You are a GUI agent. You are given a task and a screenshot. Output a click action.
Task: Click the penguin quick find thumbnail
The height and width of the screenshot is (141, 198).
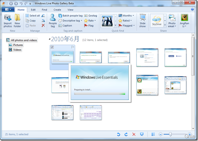(107, 21)
